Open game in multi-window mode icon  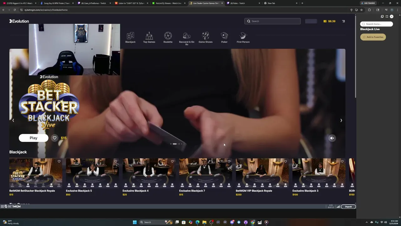pos(382,16)
